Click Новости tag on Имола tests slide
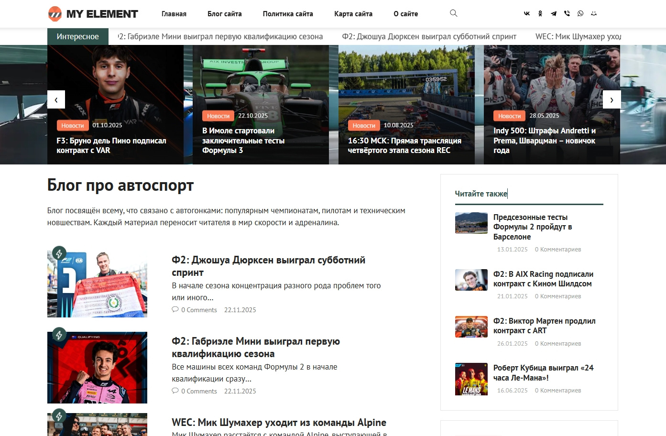 point(218,116)
